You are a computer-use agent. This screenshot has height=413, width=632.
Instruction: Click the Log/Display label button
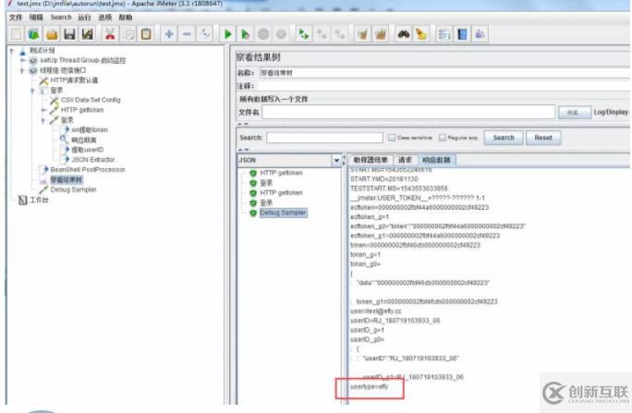tap(611, 112)
